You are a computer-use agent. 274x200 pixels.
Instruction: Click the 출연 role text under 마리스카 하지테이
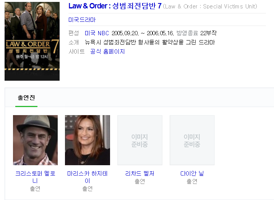[88, 189]
